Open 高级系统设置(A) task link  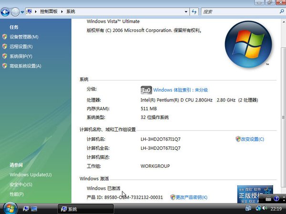[25, 66]
